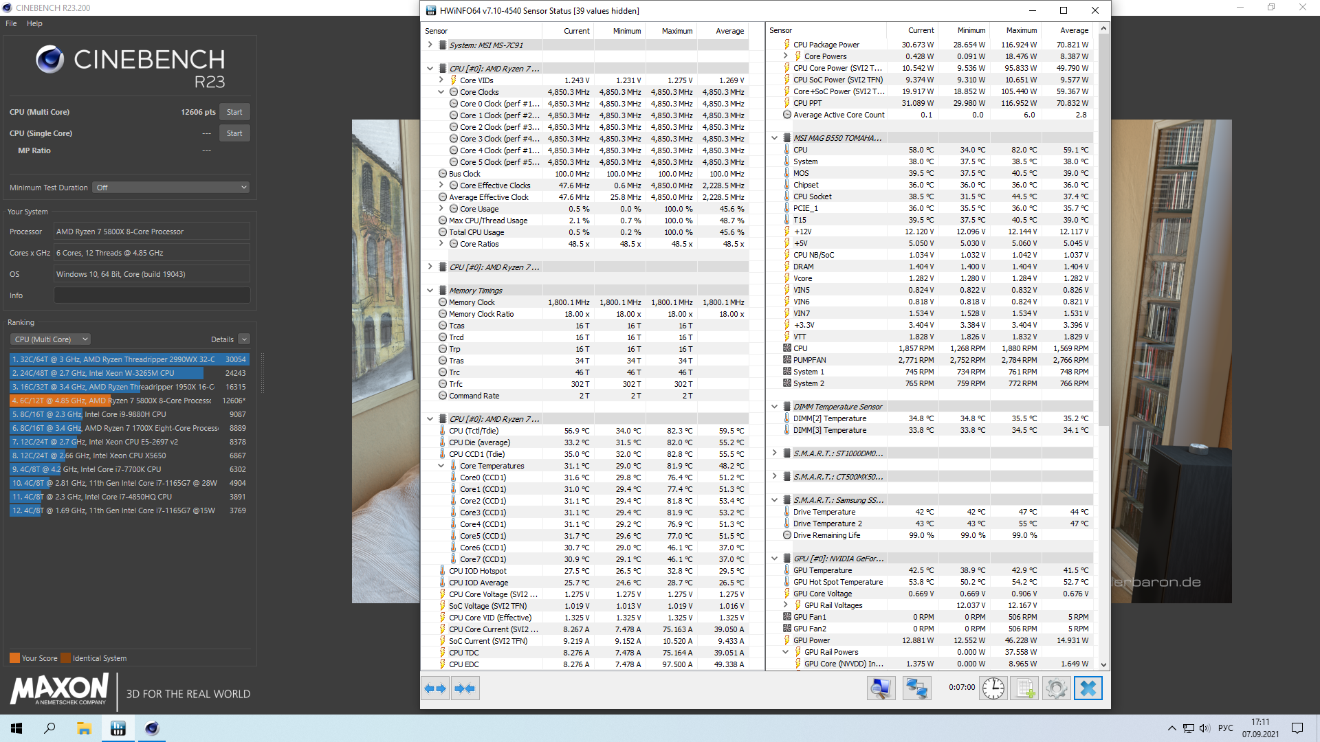Toggle the ranking Details arrow button
The width and height of the screenshot is (1320, 742).
244,339
